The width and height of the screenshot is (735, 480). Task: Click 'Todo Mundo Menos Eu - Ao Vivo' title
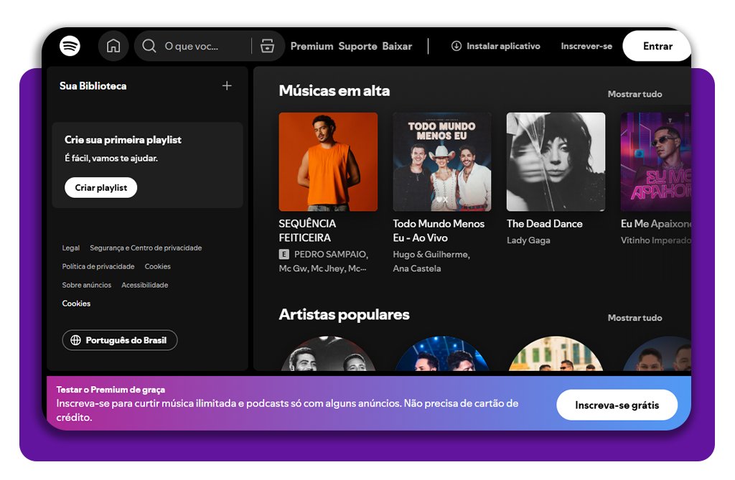tap(439, 230)
